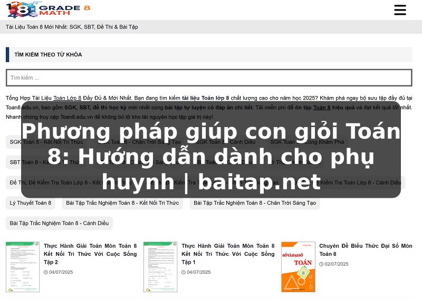Image resolution: width=422 pixels, height=299 pixels.
Task: Open Bài Tập Trắc Nghiệm Toán 8 - Chân Trời Sáng Tạo
Action: click(255, 203)
